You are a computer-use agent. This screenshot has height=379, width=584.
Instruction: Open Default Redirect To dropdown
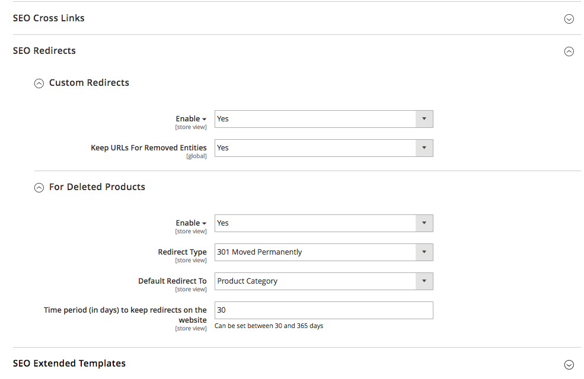tap(324, 281)
